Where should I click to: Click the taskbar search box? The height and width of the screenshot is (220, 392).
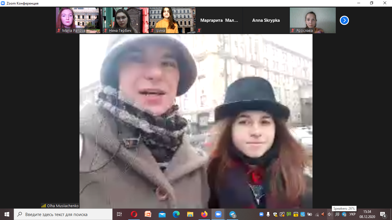[63, 214]
